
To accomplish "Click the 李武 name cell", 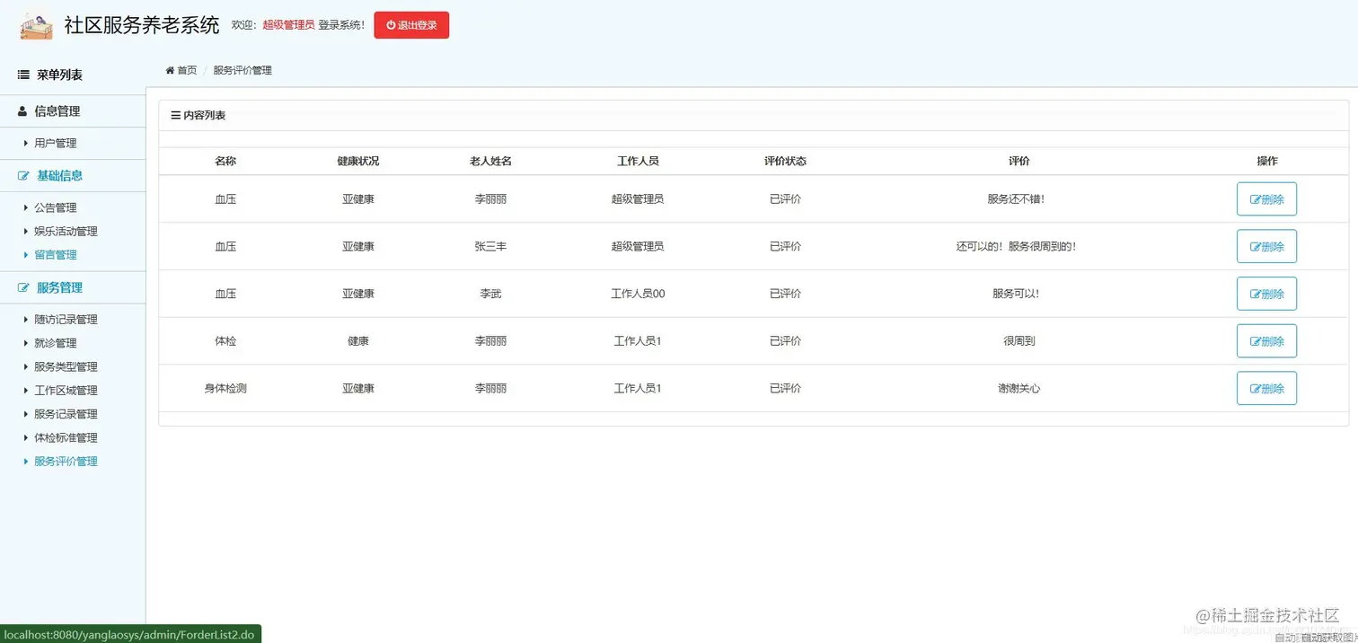I will 490,294.
